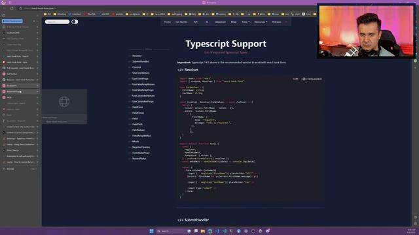Close the FAQs vertical tab
419x235 pixels.
[x=37, y=97]
